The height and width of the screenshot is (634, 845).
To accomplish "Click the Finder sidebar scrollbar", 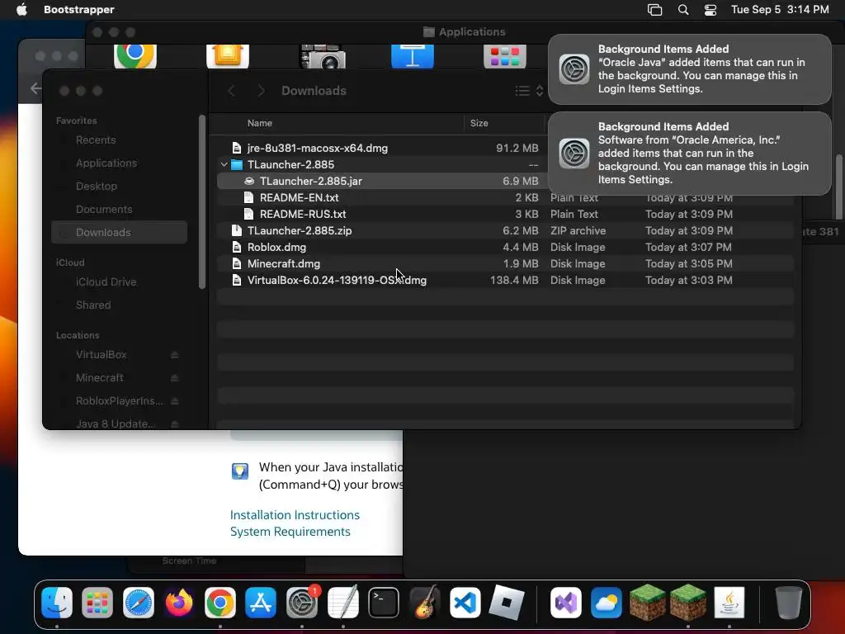I will [x=202, y=202].
